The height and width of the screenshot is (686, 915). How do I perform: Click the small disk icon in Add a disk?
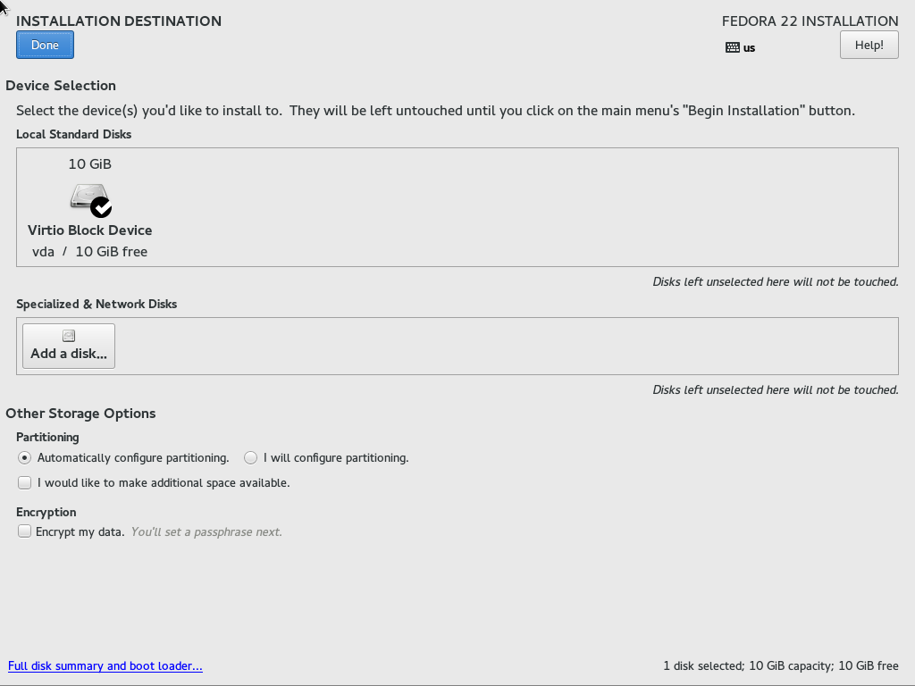(69, 336)
